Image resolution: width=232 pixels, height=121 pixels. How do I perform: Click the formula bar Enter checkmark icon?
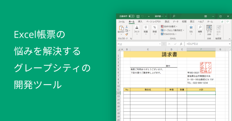[x=175, y=44]
